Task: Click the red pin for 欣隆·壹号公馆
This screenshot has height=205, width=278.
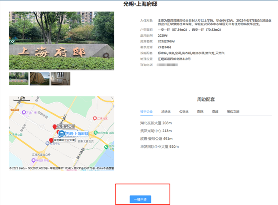Action: [54, 127]
